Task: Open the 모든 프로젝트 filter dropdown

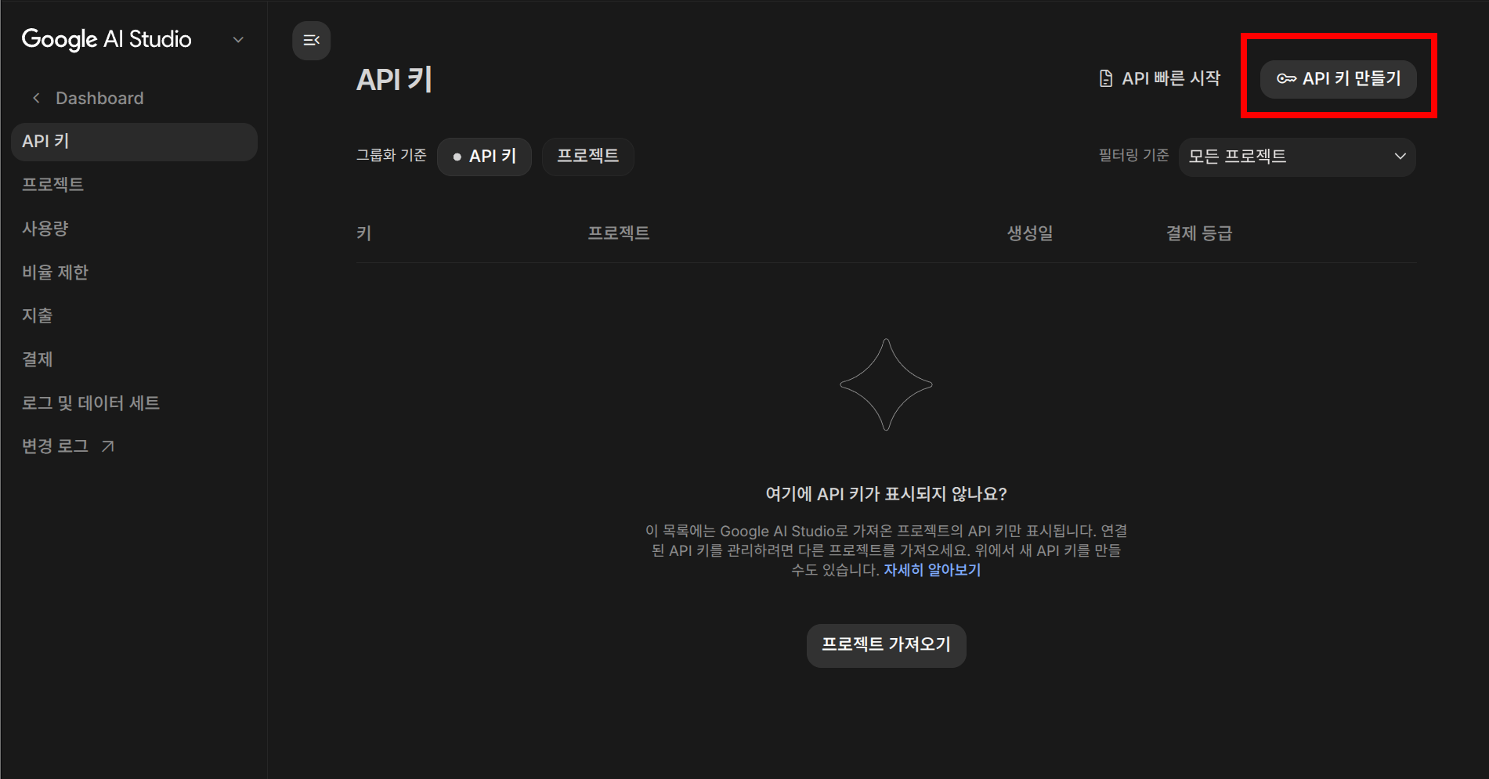Action: click(1297, 157)
